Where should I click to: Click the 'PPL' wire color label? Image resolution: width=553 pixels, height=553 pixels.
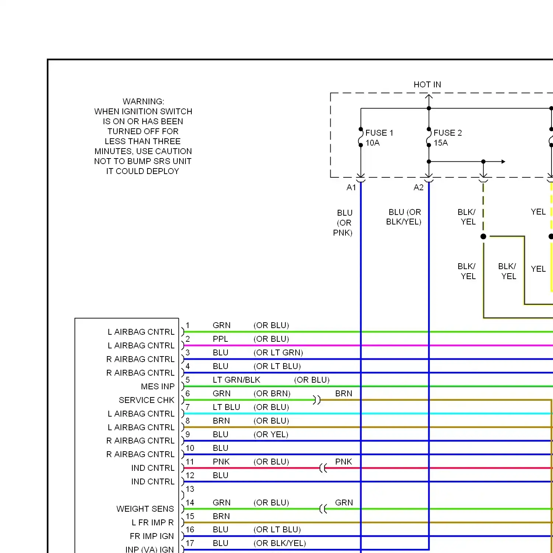point(220,339)
